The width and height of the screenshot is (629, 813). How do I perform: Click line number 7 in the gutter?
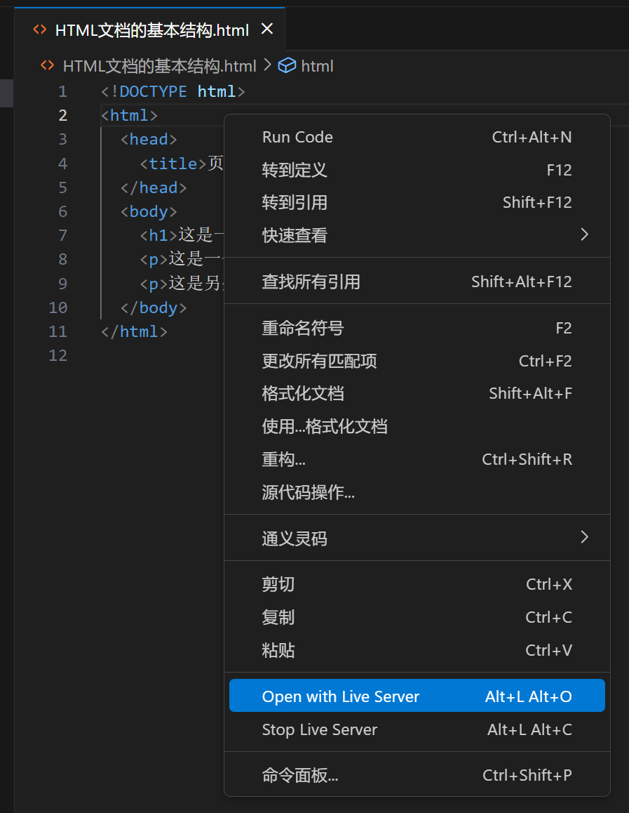point(62,234)
